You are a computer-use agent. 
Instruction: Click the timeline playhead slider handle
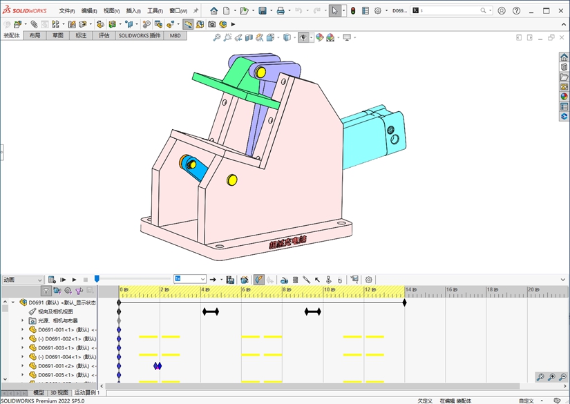click(x=97, y=279)
